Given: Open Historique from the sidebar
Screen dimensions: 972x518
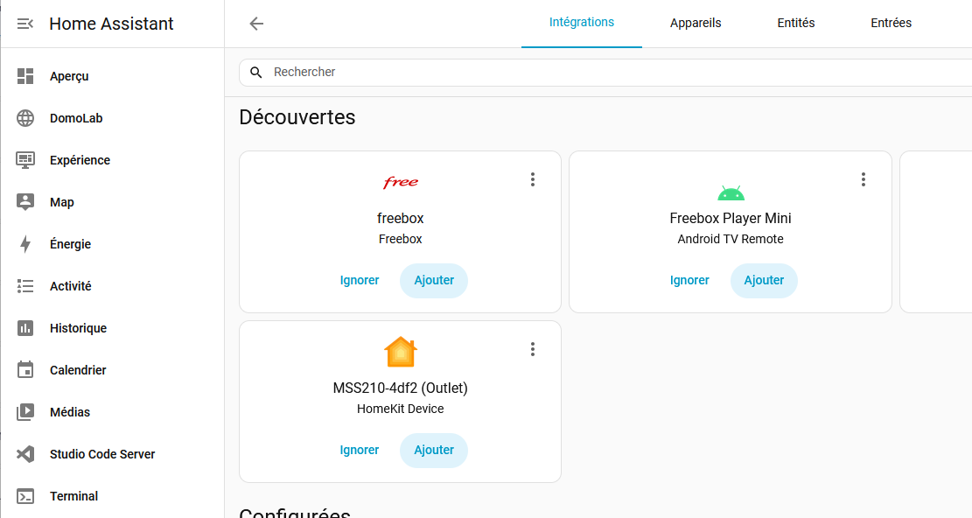Looking at the screenshot, I should point(78,328).
